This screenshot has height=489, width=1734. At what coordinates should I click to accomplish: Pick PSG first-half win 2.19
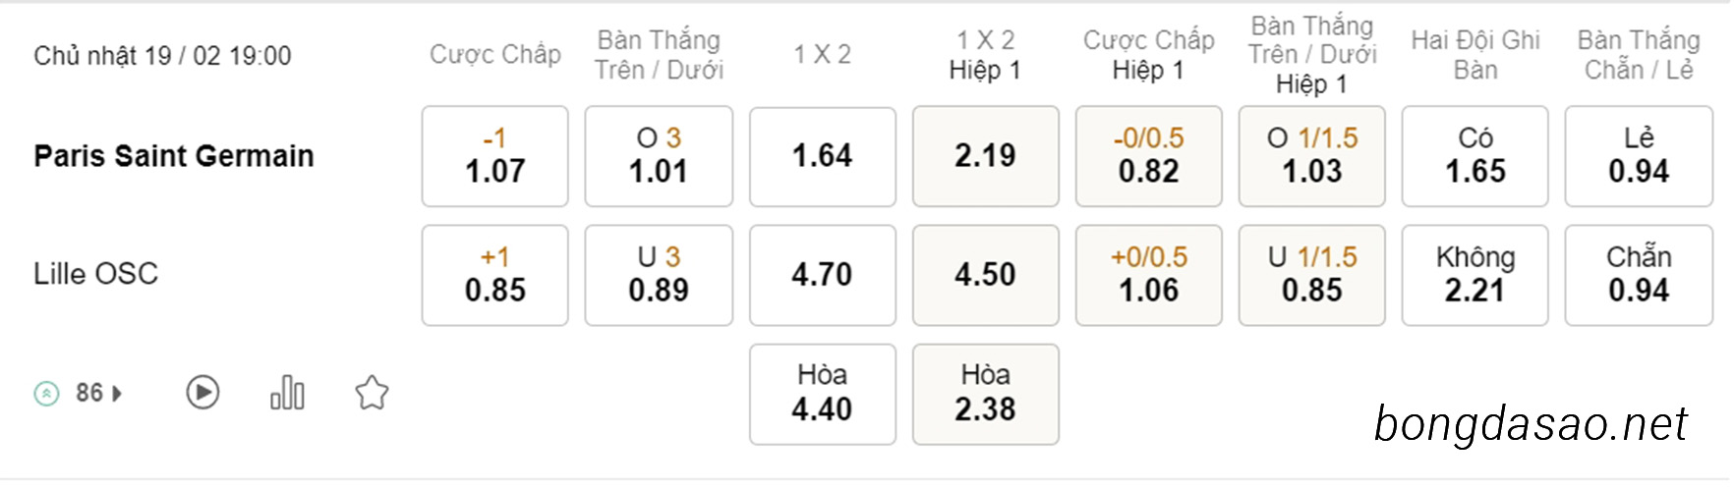pyautogui.click(x=986, y=156)
